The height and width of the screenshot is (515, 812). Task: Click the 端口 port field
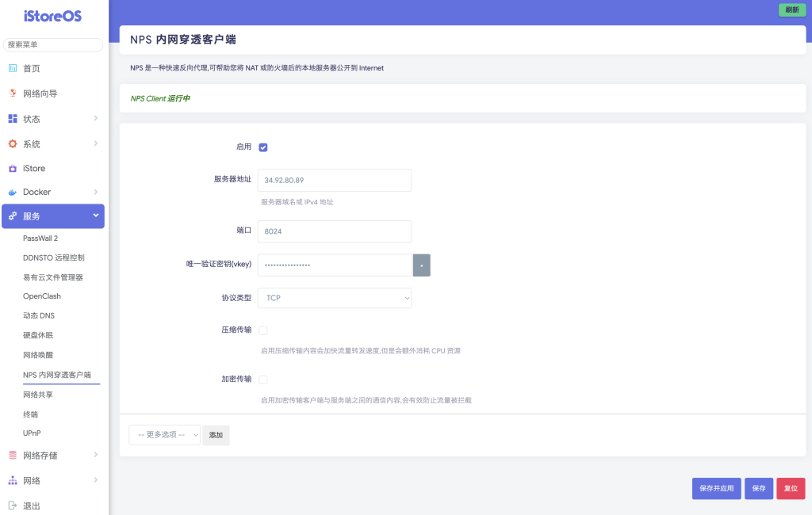(335, 231)
